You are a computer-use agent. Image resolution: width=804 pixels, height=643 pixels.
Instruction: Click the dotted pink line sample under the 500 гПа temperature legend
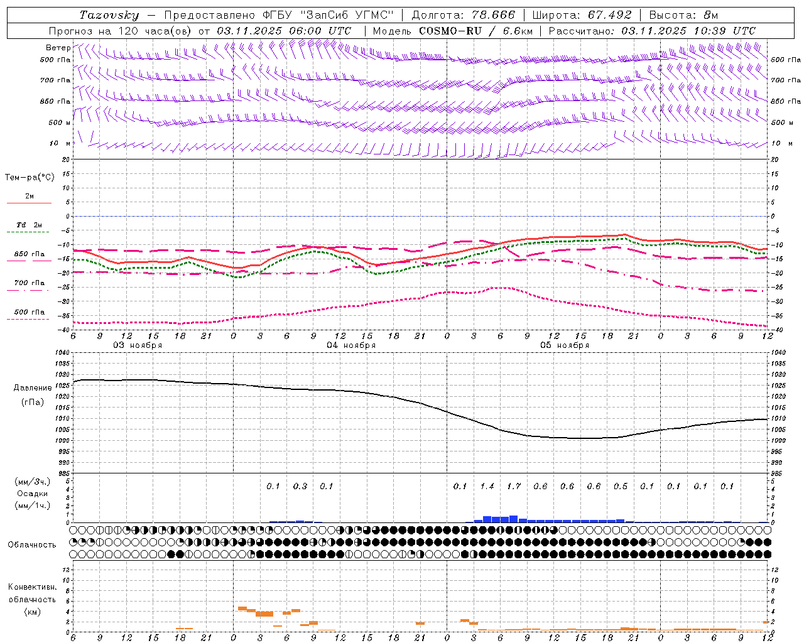pos(28,319)
